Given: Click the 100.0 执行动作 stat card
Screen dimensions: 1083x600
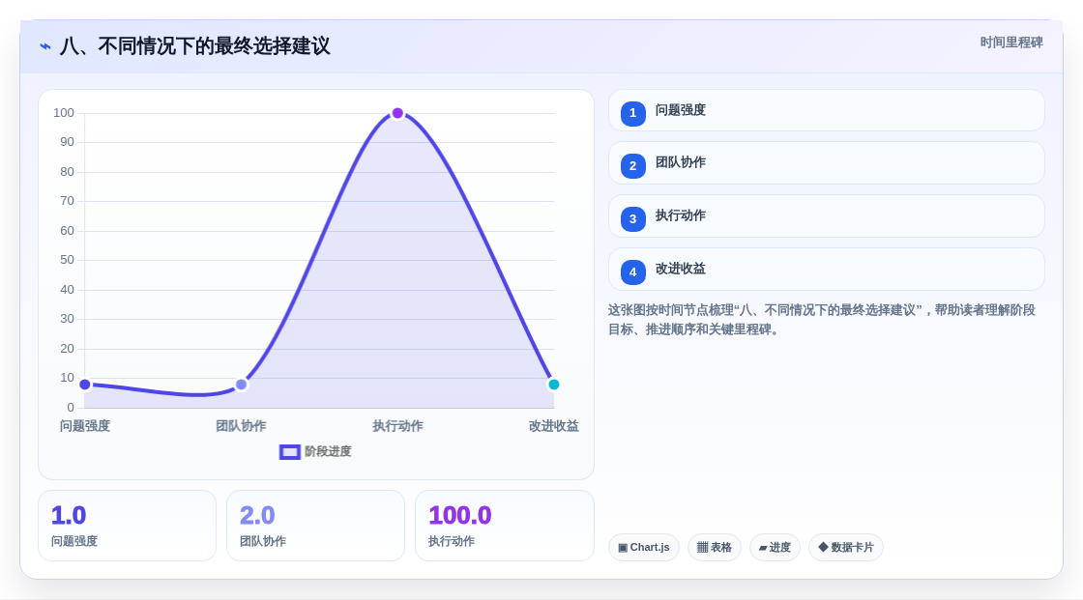Looking at the screenshot, I should [504, 527].
